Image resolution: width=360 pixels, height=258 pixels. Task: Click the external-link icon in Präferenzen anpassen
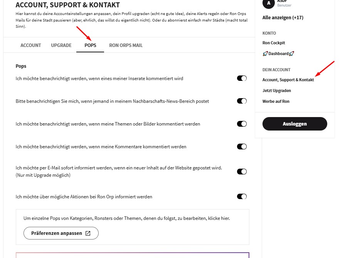[88, 233]
